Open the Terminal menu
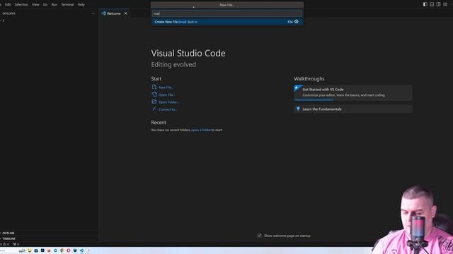Image resolution: width=453 pixels, height=254 pixels. tap(67, 5)
